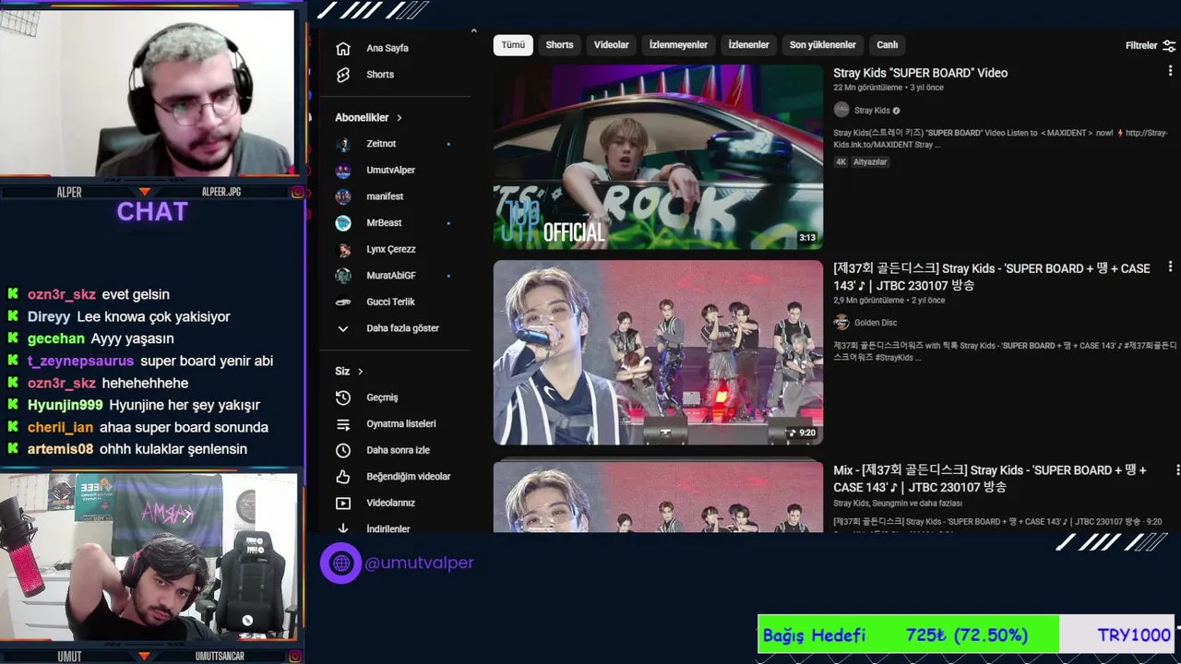Open Gucci Terlik channel avatar

[x=343, y=302]
